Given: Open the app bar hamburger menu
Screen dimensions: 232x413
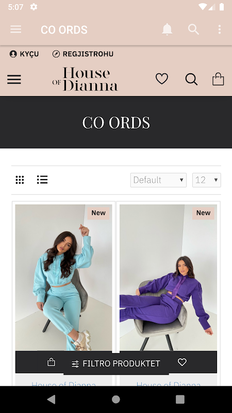Looking at the screenshot, I should 16,29.
